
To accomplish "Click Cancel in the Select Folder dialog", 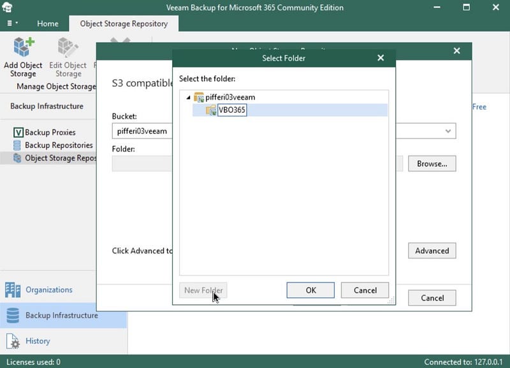I will coord(365,290).
